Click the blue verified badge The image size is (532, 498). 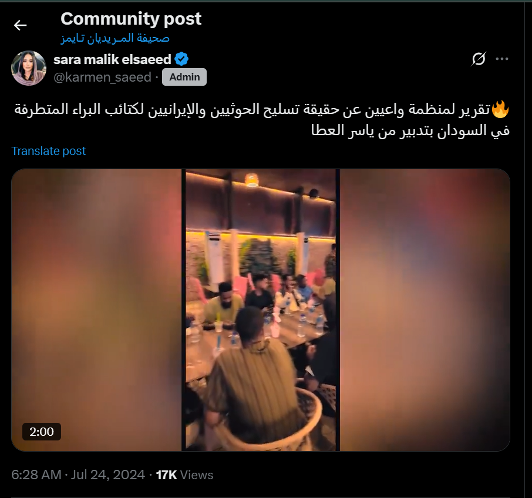point(181,59)
